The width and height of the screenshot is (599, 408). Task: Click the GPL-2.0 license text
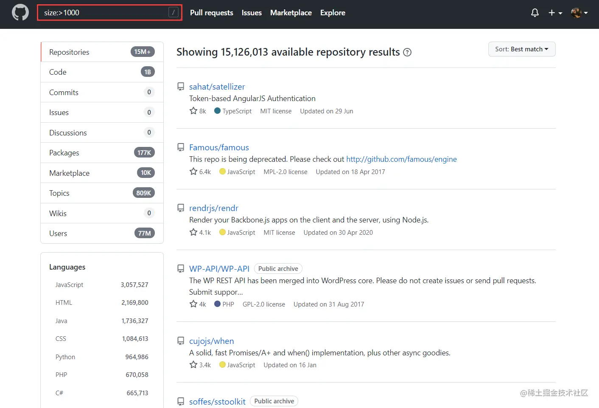pos(264,304)
